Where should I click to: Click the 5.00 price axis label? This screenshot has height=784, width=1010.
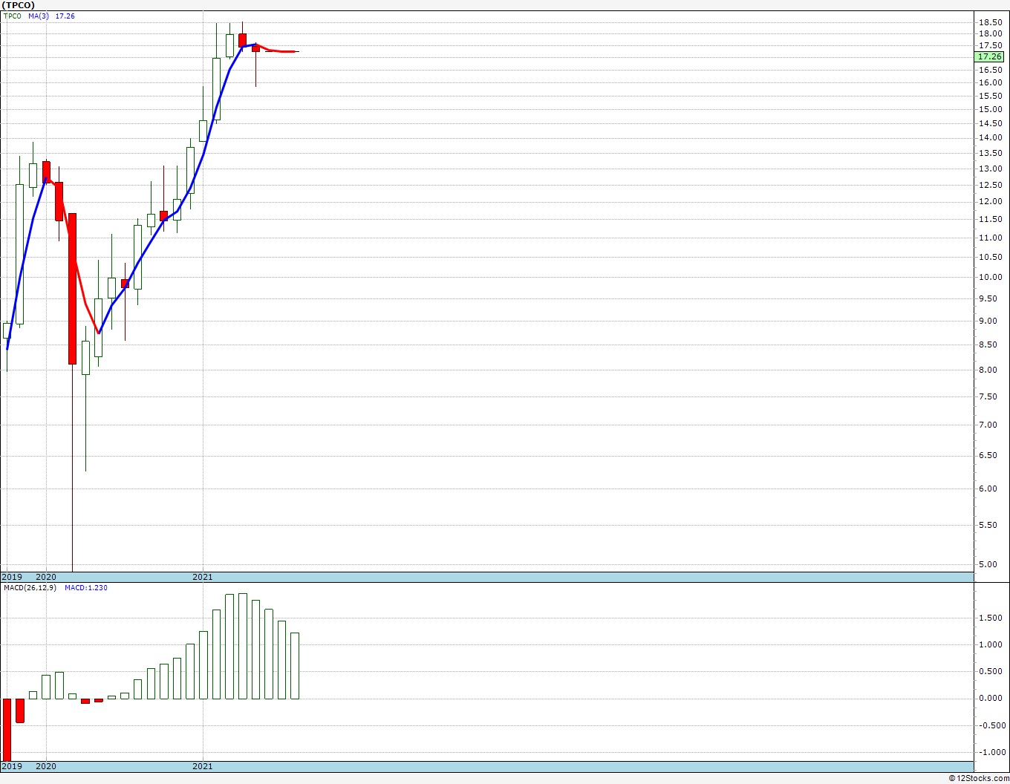tap(990, 564)
